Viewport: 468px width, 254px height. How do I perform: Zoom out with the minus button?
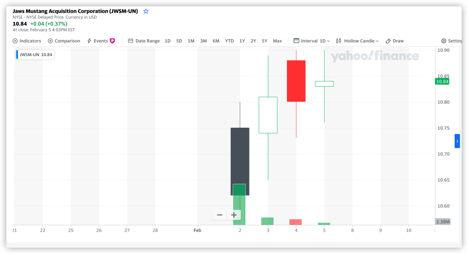click(220, 215)
